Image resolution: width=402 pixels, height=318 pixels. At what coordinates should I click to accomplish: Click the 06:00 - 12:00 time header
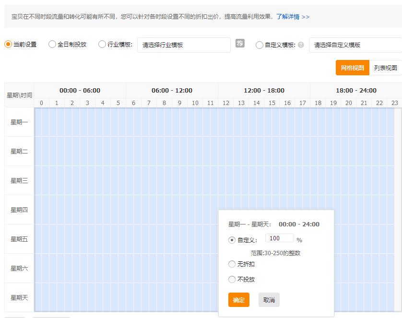[x=172, y=91]
